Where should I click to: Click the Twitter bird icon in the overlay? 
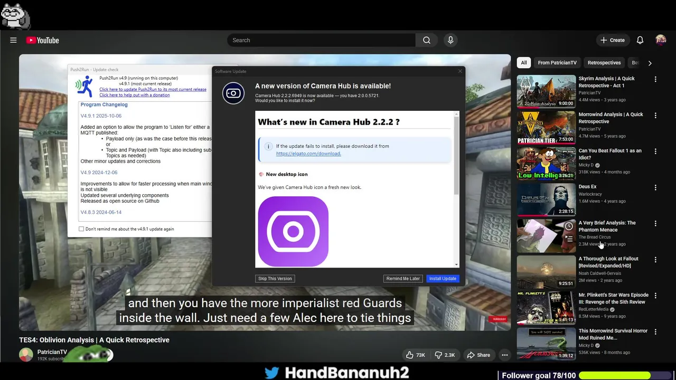coord(272,373)
